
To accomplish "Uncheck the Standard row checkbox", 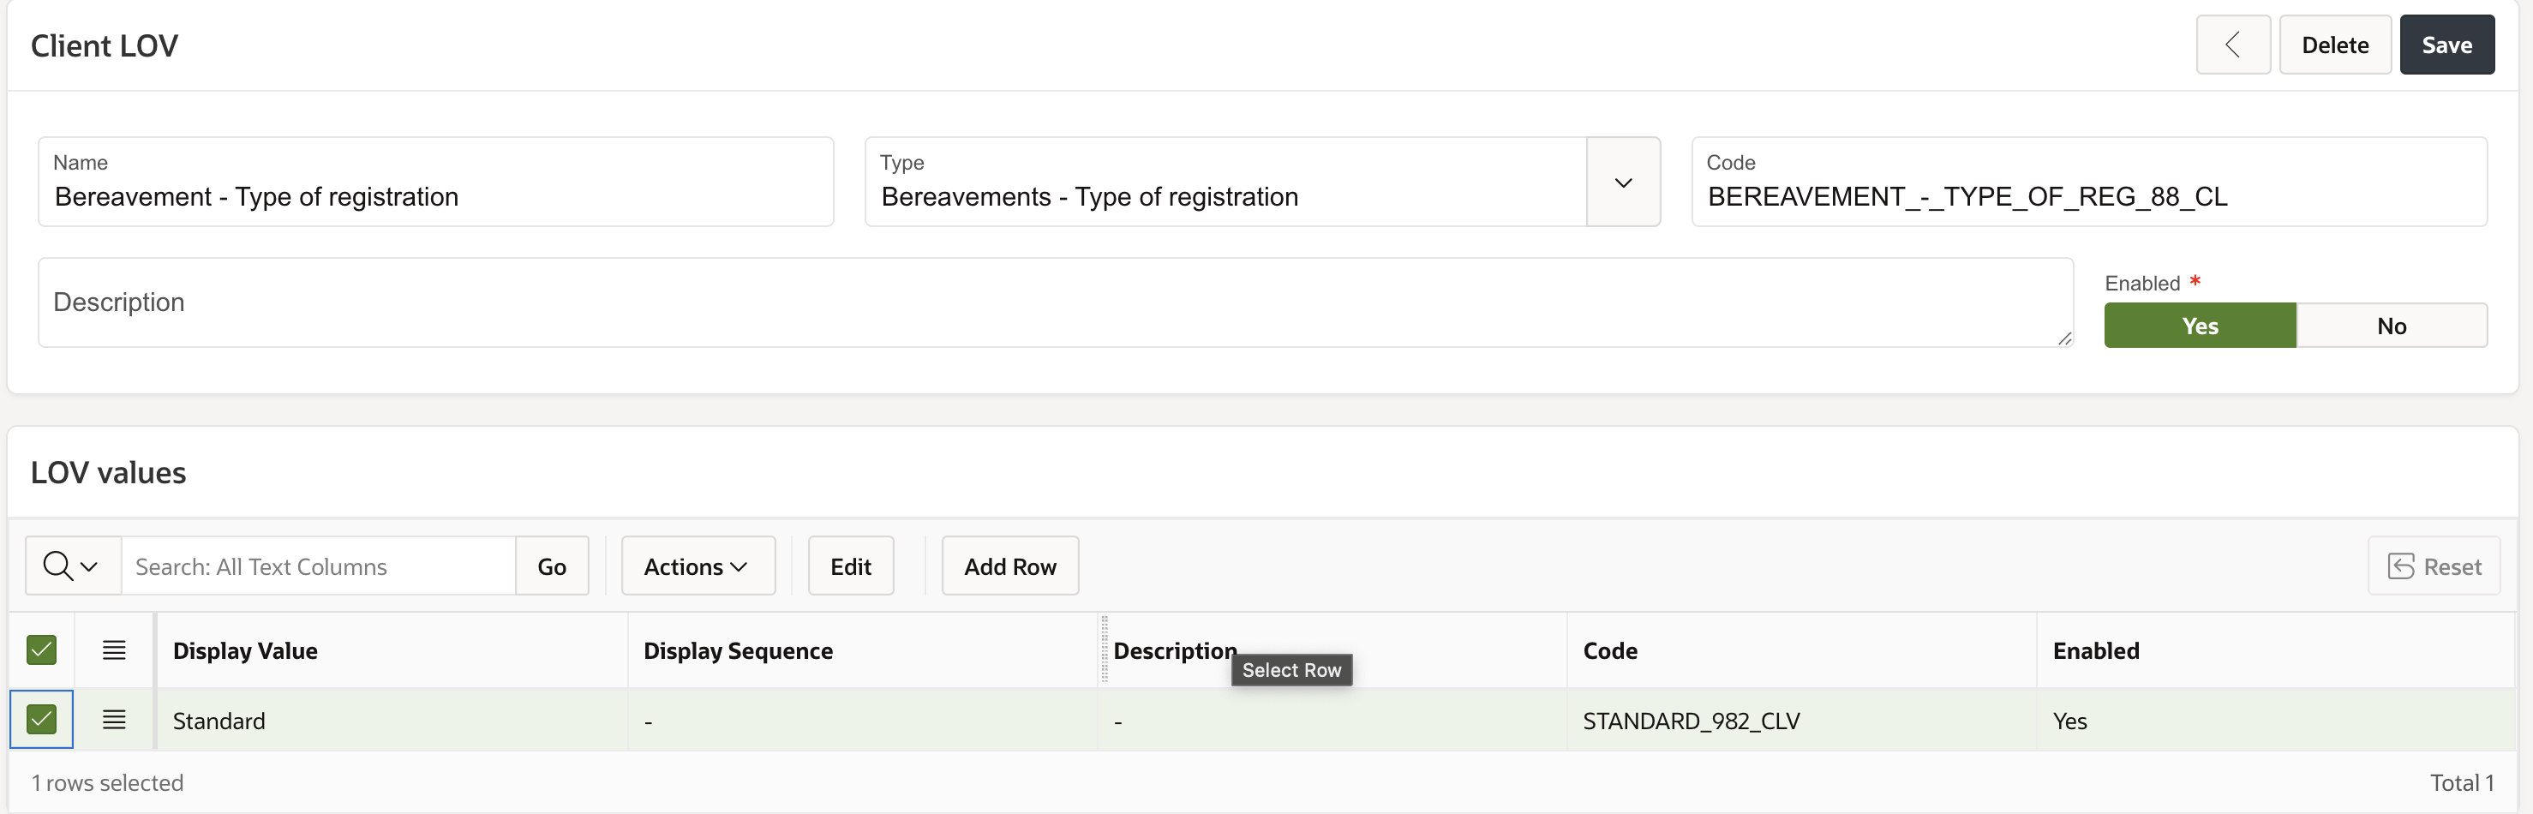I will (x=41, y=721).
